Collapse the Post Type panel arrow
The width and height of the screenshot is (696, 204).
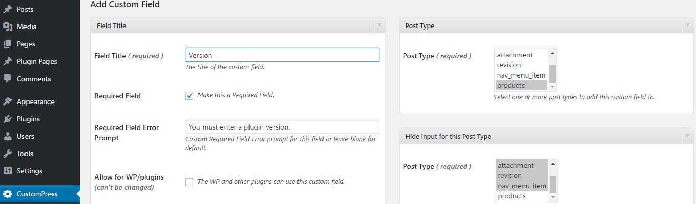686,25
